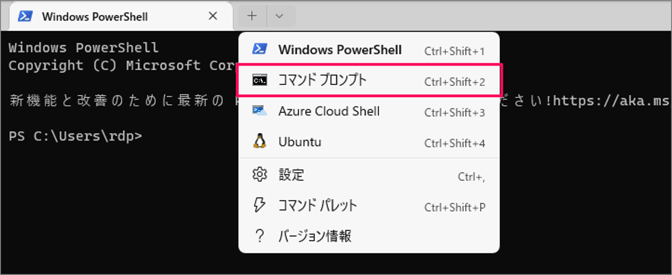Click the コマンド パレット lightning icon
Screen dimensions: 672x275
click(x=259, y=205)
